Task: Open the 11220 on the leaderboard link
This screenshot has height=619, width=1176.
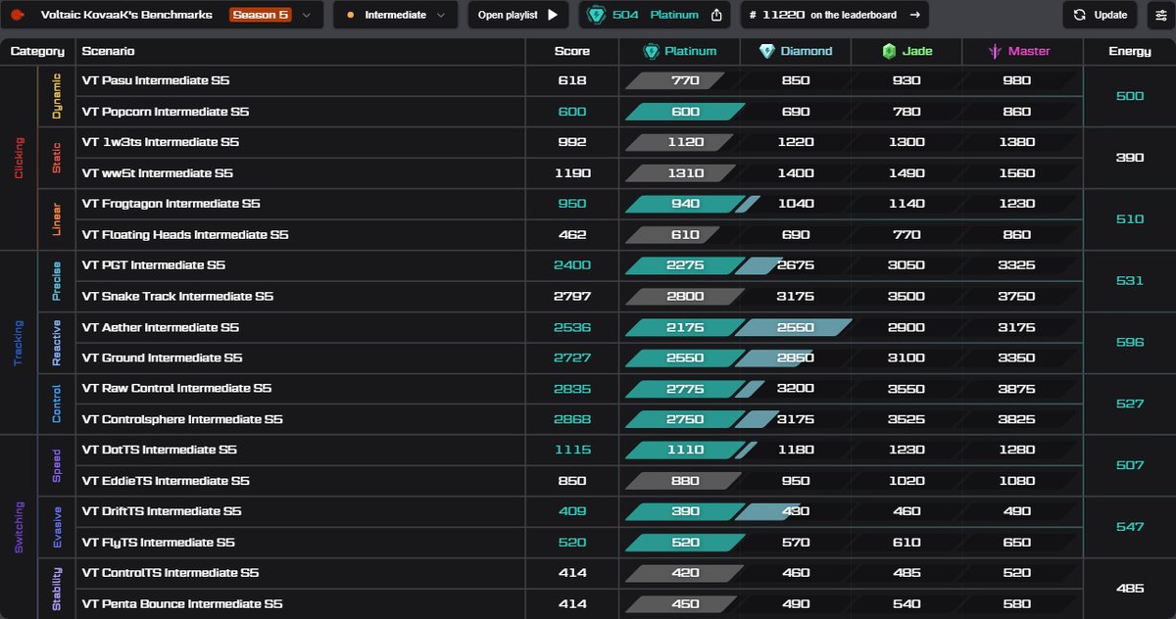Action: click(x=834, y=15)
